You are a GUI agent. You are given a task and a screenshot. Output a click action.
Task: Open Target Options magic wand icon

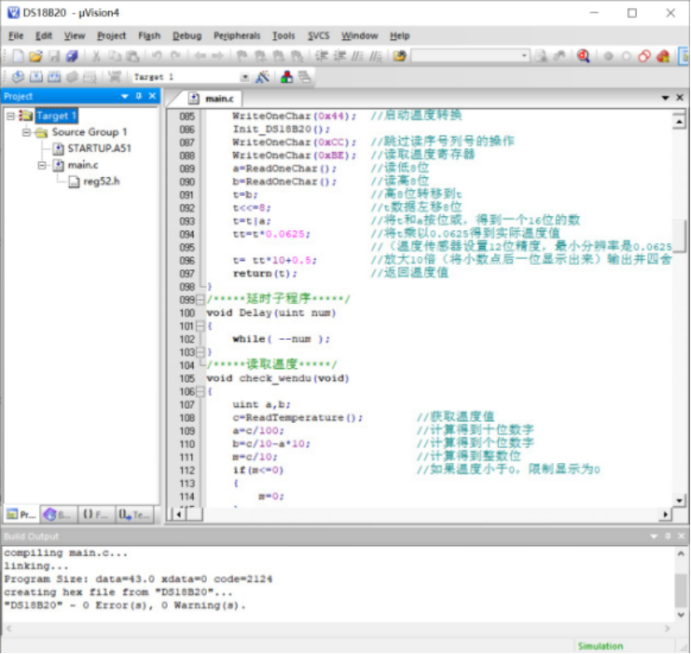pyautogui.click(x=263, y=76)
